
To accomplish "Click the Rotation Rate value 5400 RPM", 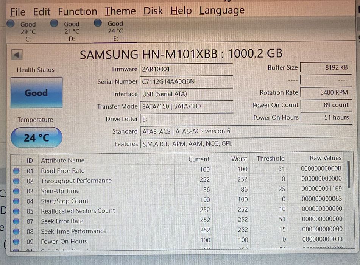I will (326, 92).
